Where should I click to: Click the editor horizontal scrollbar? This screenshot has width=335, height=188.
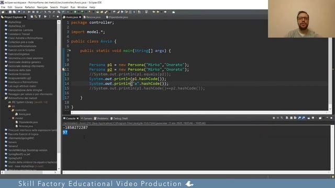(x=199, y=112)
